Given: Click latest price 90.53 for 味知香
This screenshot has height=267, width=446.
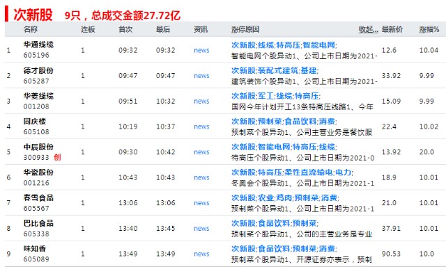Looking at the screenshot, I should (x=391, y=254).
